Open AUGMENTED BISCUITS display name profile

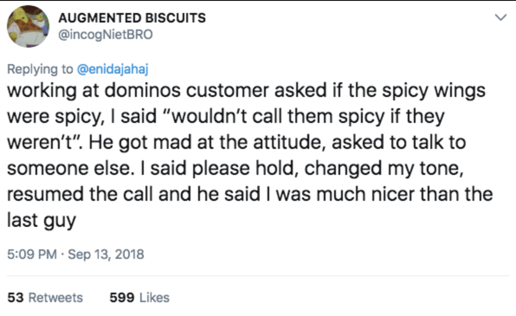click(132, 18)
